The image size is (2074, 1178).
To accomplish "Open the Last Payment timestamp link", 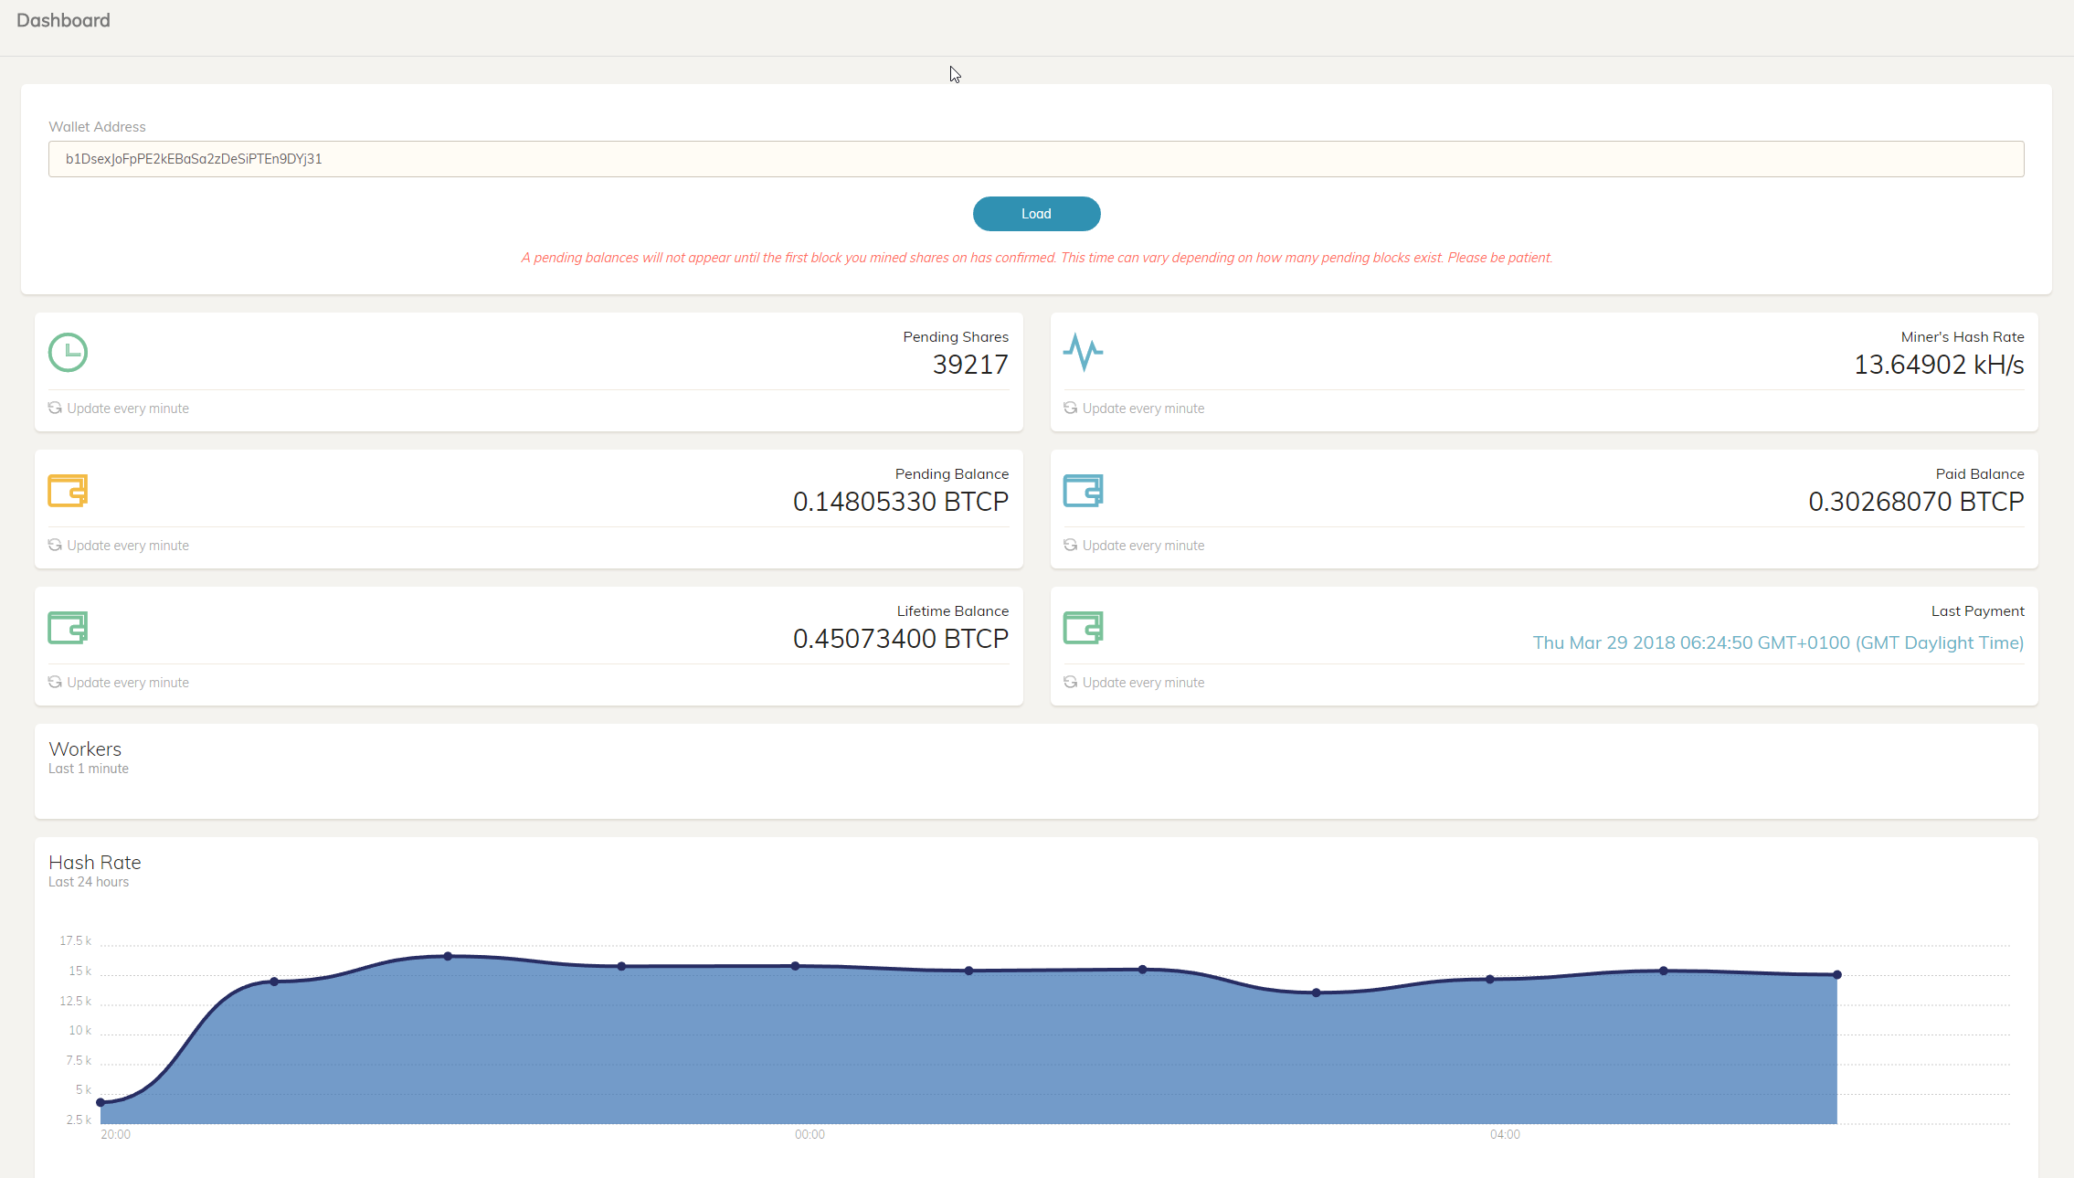I will tap(1778, 642).
